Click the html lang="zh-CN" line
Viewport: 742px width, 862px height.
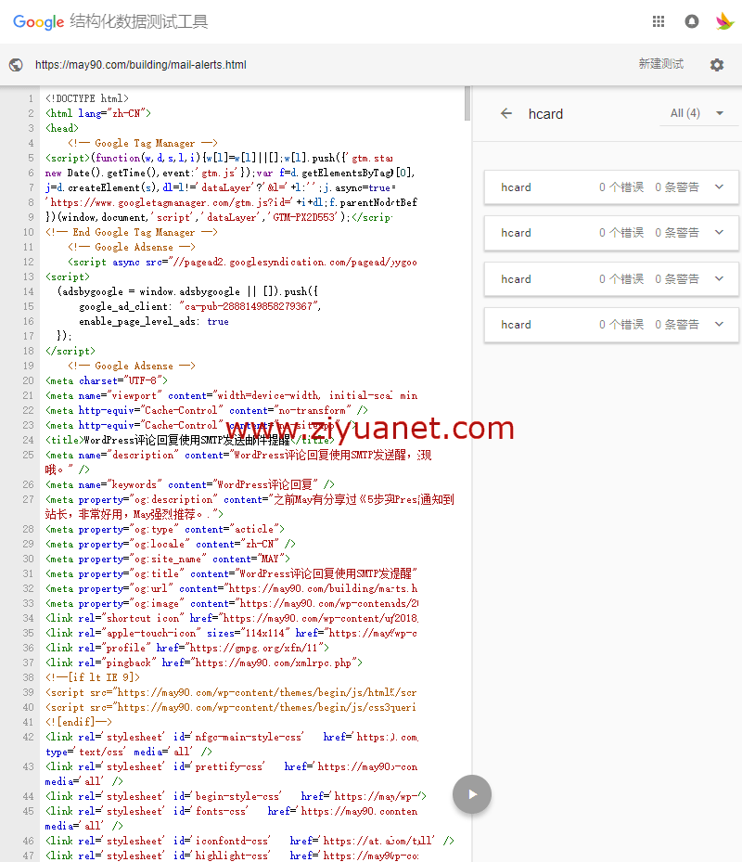[x=97, y=113]
